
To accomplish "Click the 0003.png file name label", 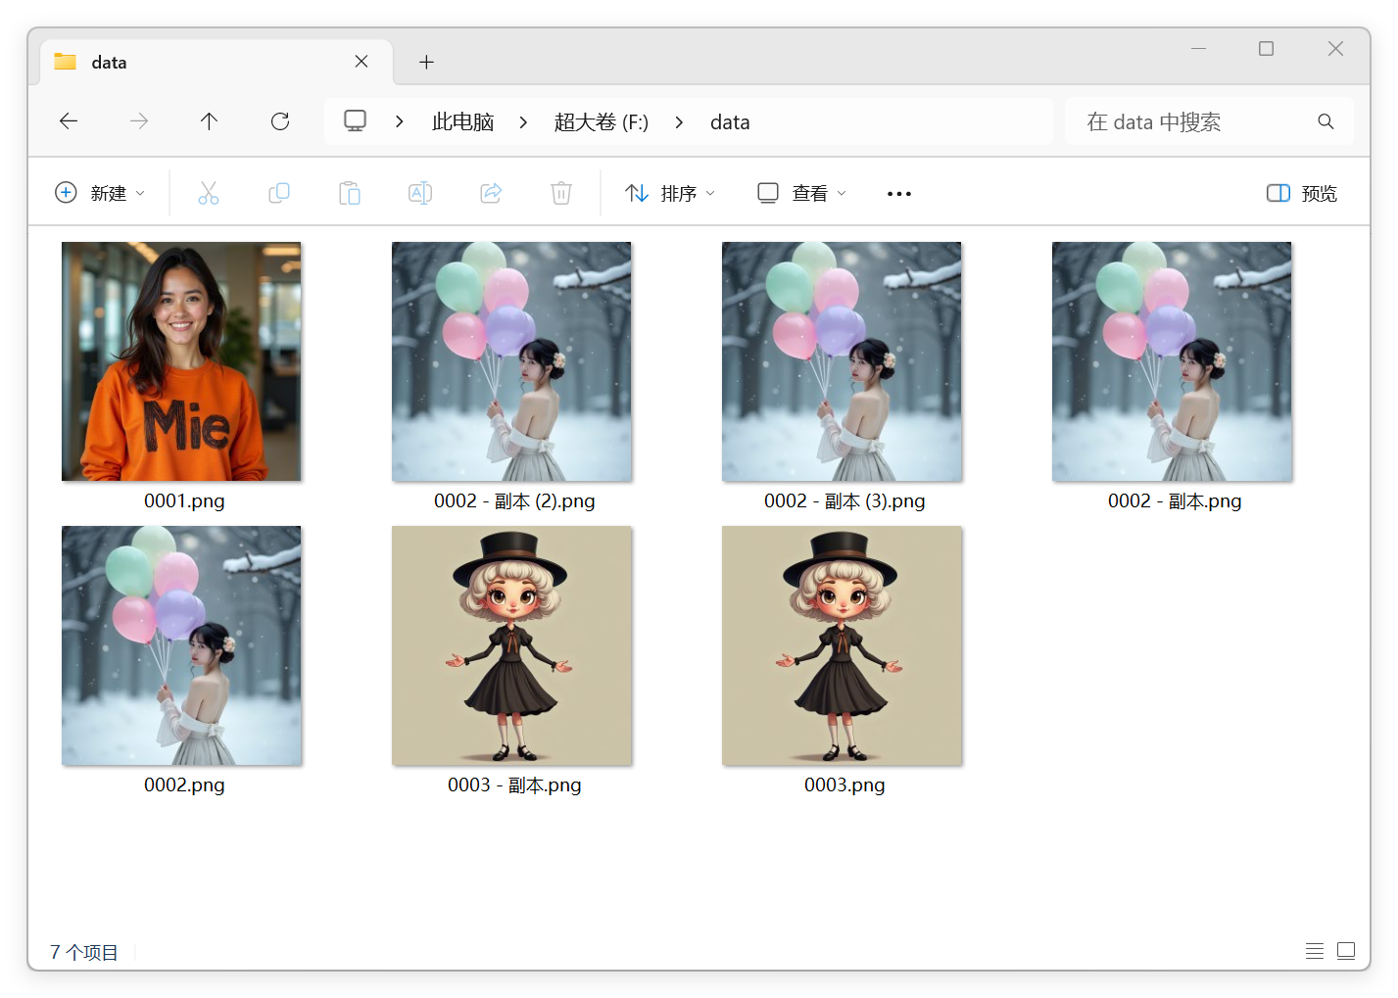I will pyautogui.click(x=844, y=784).
